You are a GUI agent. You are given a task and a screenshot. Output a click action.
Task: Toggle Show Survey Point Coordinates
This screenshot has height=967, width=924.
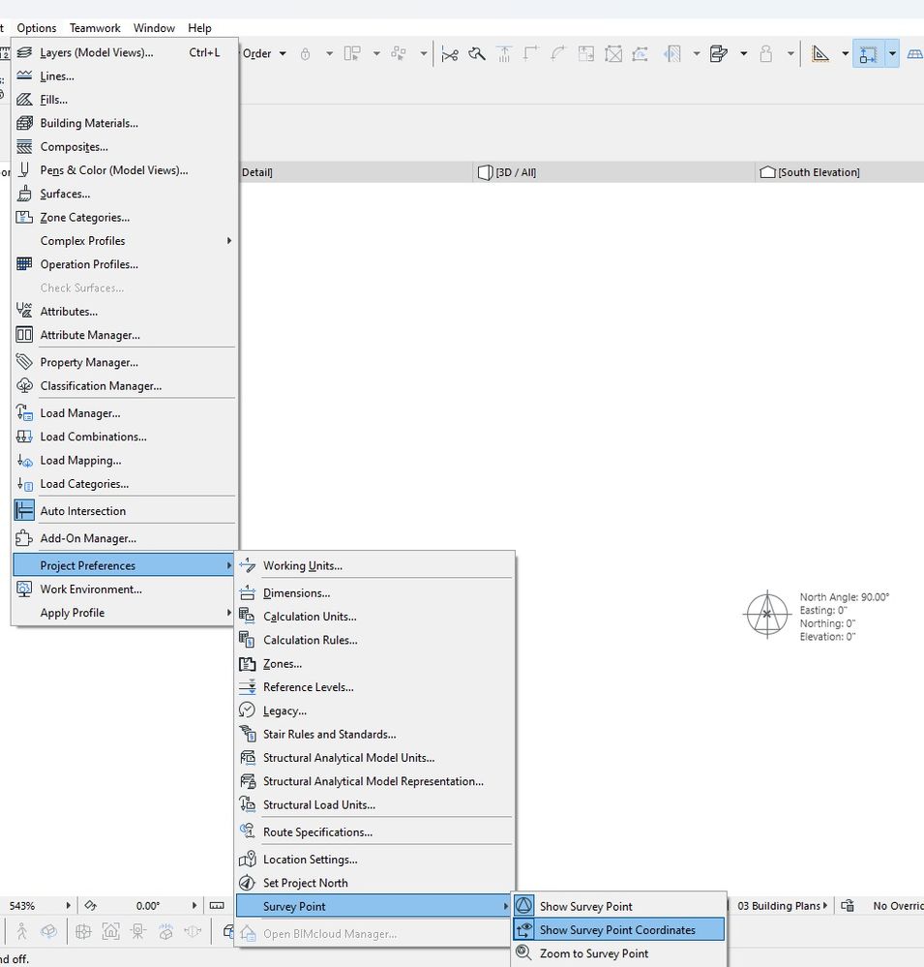pos(619,930)
